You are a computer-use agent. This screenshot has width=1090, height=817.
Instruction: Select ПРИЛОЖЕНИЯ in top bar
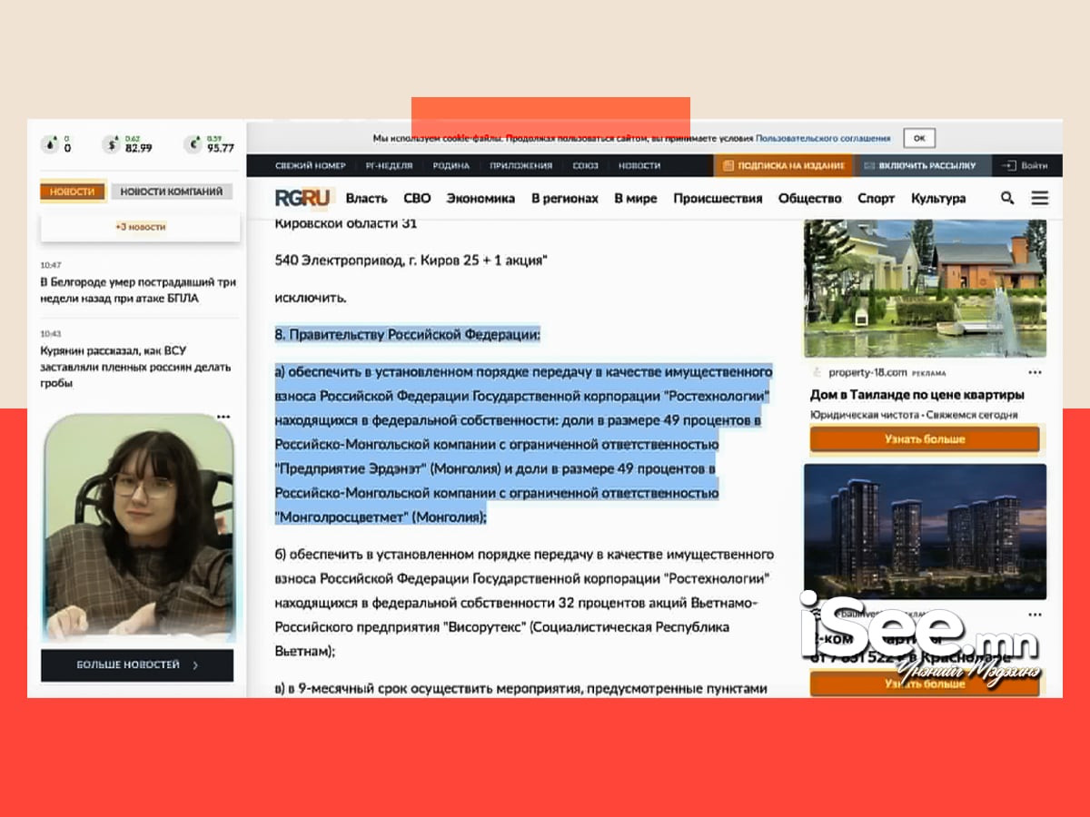click(x=520, y=166)
